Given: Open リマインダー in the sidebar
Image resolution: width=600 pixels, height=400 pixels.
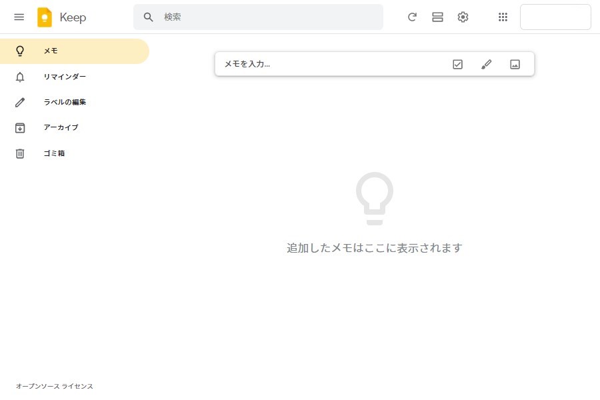Looking at the screenshot, I should point(65,77).
